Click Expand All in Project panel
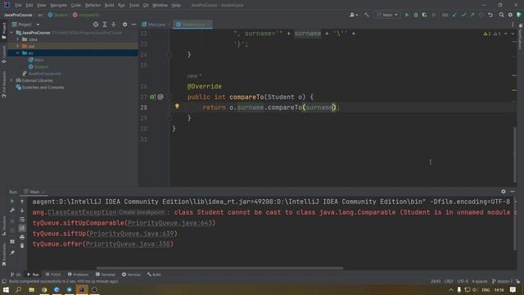The image size is (524, 295). 105,25
